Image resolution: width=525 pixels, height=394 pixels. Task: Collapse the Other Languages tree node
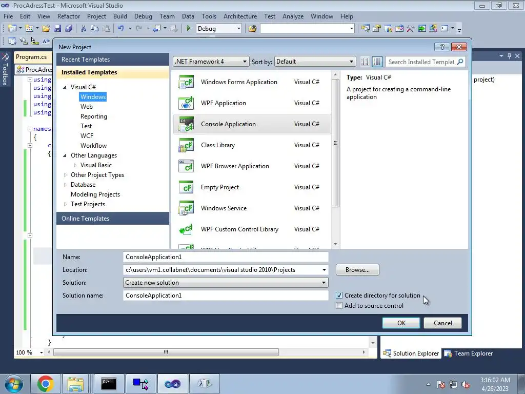pyautogui.click(x=65, y=155)
